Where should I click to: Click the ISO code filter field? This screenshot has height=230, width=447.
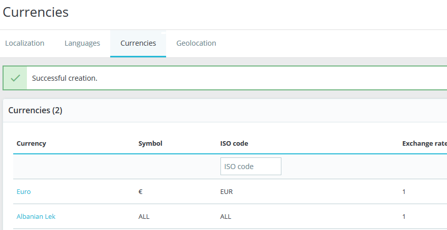(250, 167)
